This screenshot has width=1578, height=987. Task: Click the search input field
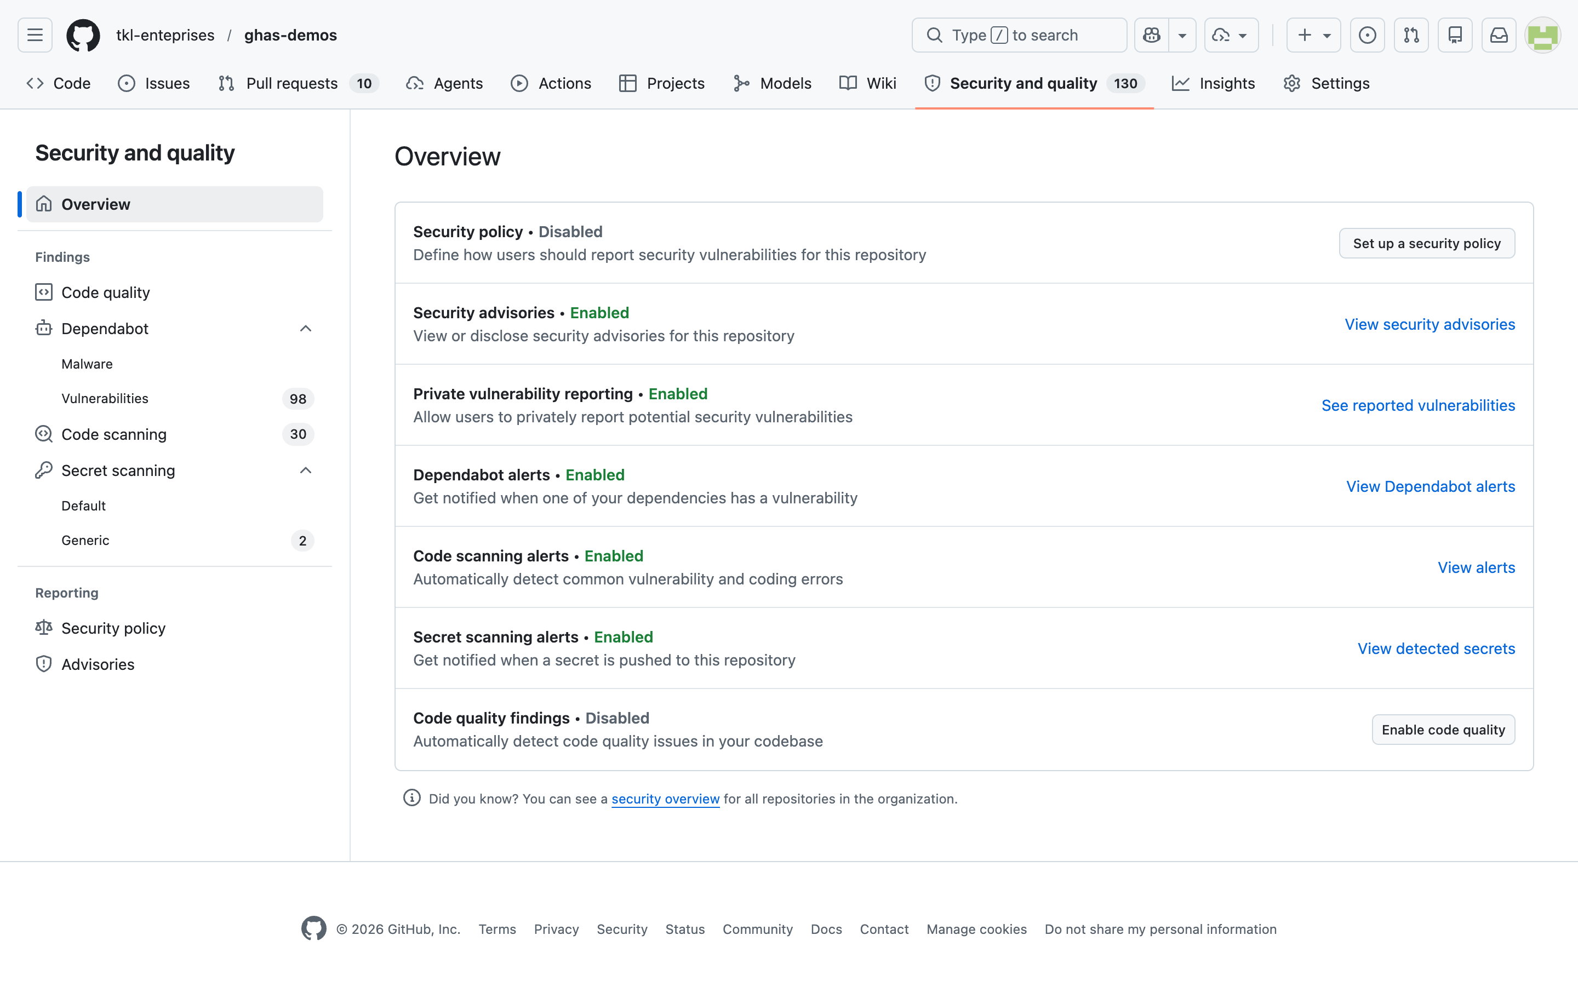tap(1019, 35)
